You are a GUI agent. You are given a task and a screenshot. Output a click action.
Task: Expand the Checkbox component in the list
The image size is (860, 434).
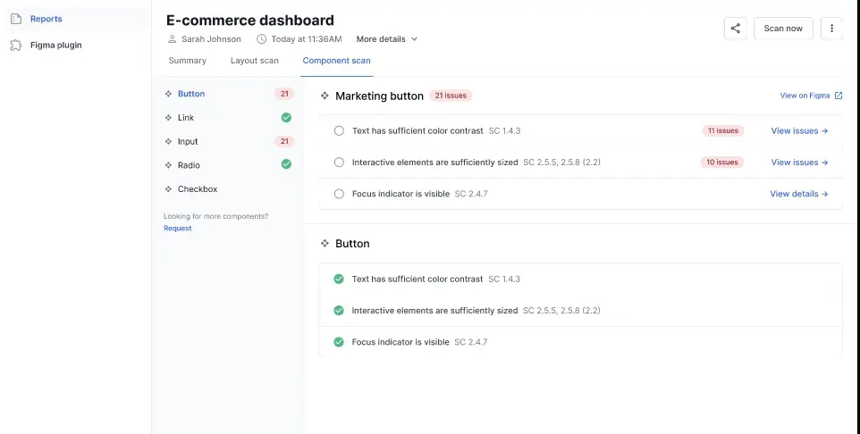point(197,189)
